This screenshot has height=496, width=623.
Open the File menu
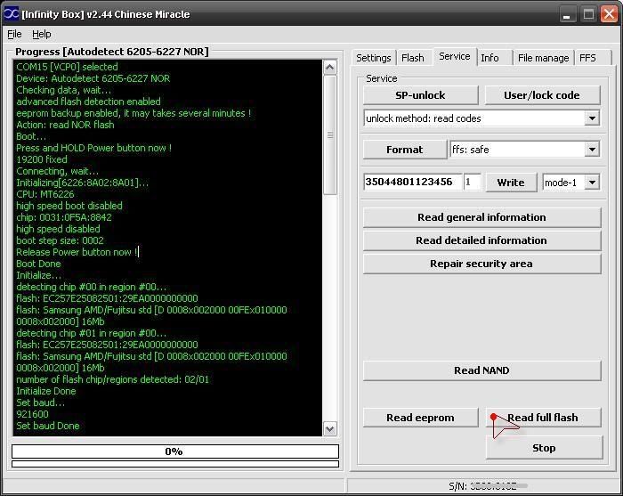point(14,34)
